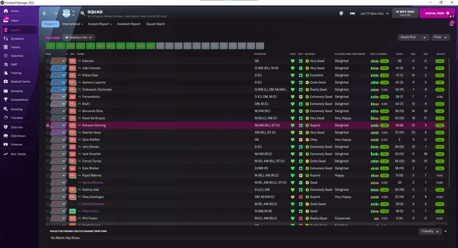Open the Players dropdown menu

point(50,24)
